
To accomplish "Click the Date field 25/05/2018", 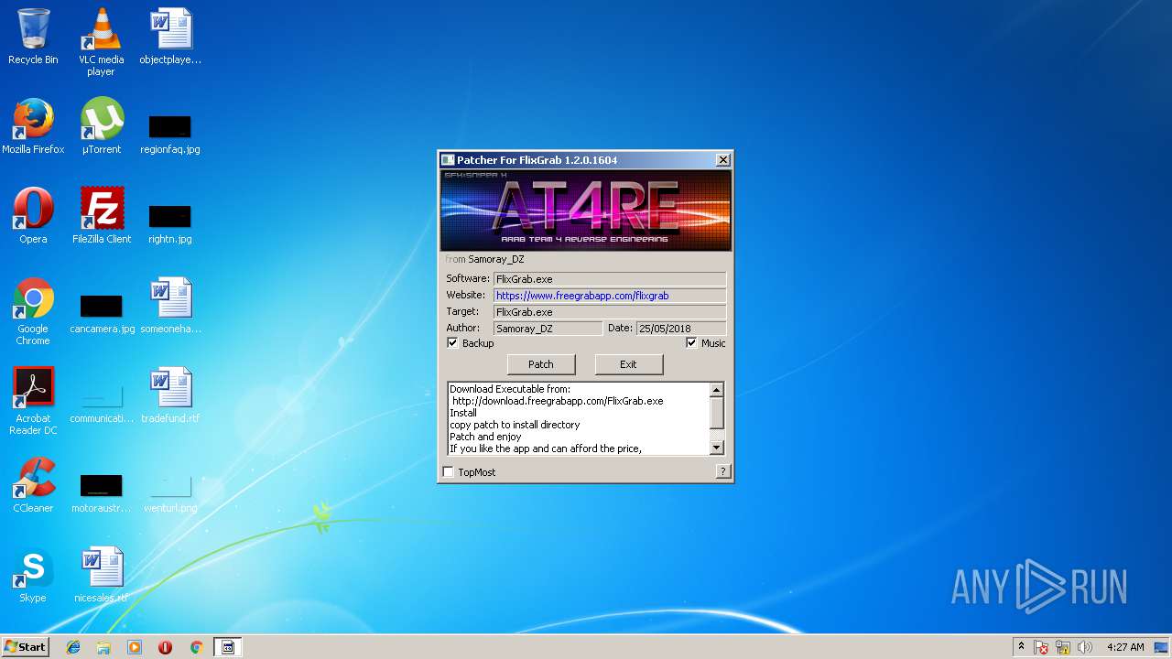I will tap(681, 329).
